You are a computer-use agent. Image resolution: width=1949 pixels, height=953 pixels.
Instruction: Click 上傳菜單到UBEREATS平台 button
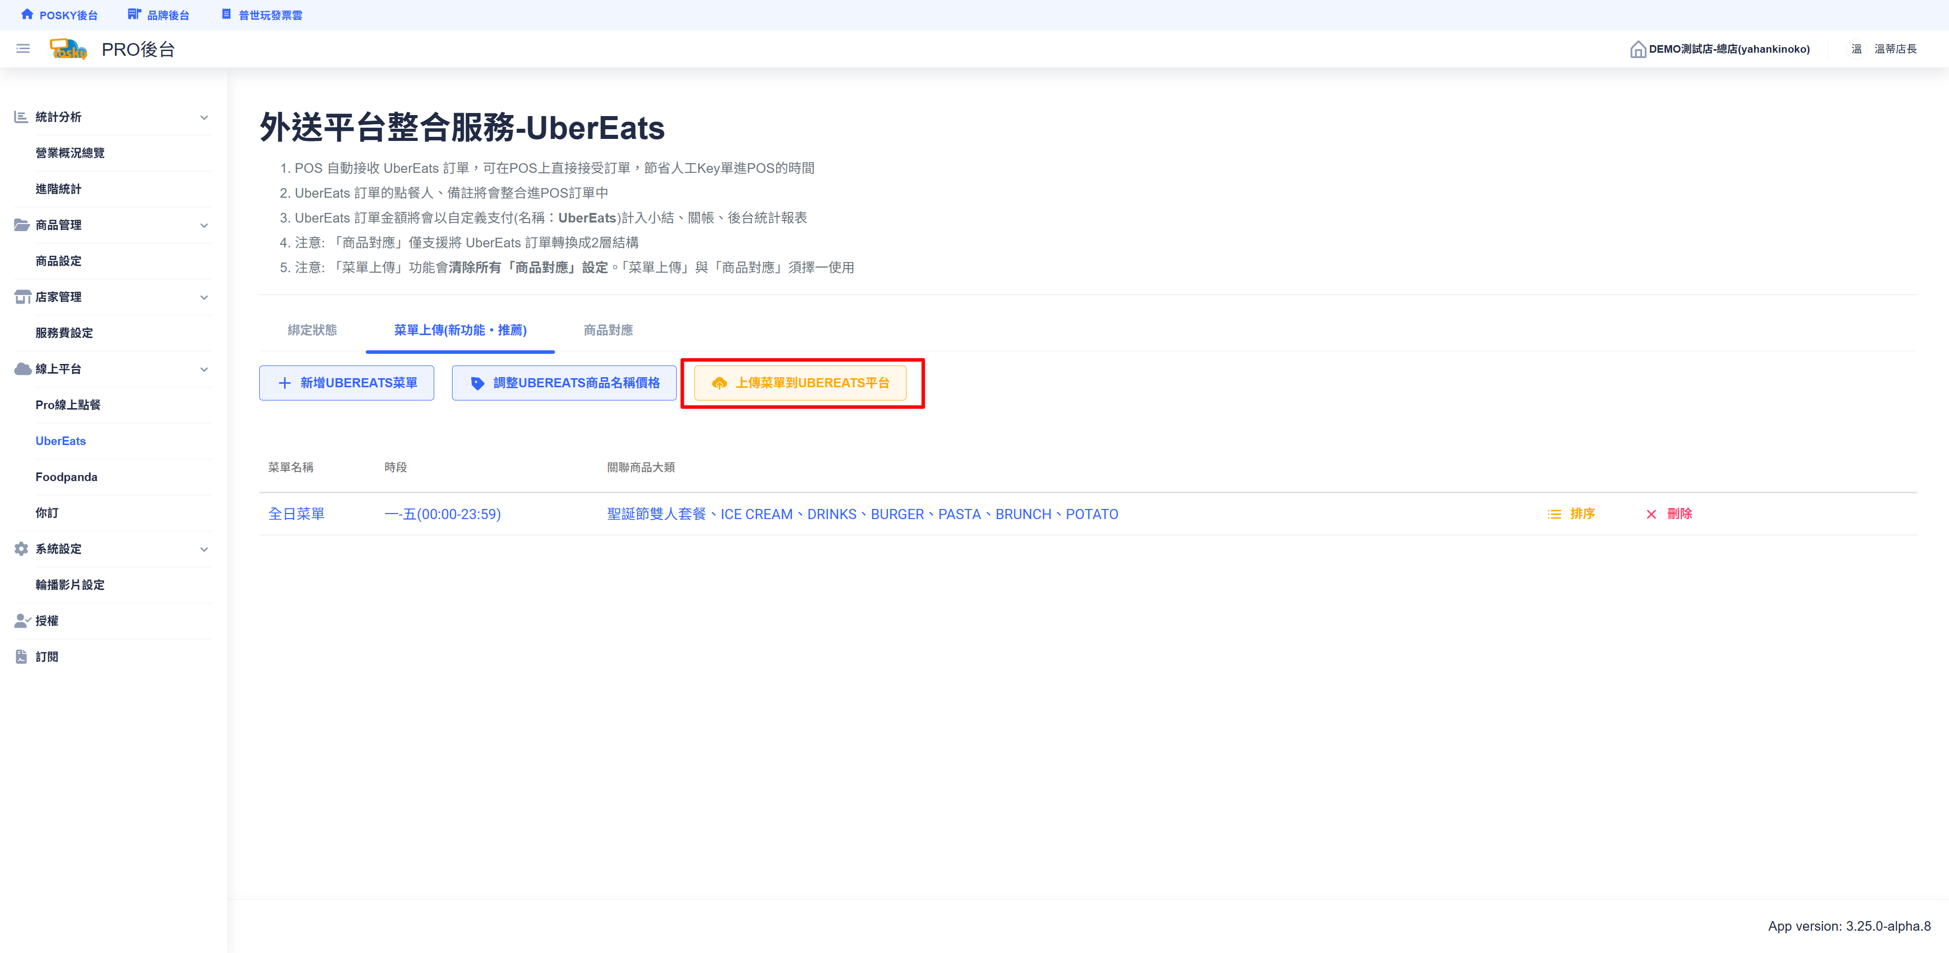point(801,383)
